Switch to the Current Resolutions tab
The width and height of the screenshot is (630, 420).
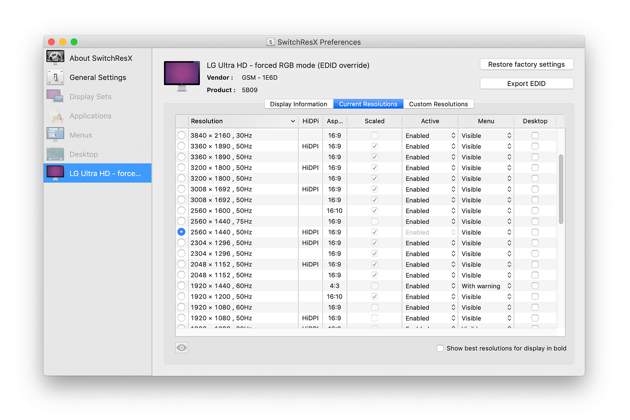pos(368,104)
